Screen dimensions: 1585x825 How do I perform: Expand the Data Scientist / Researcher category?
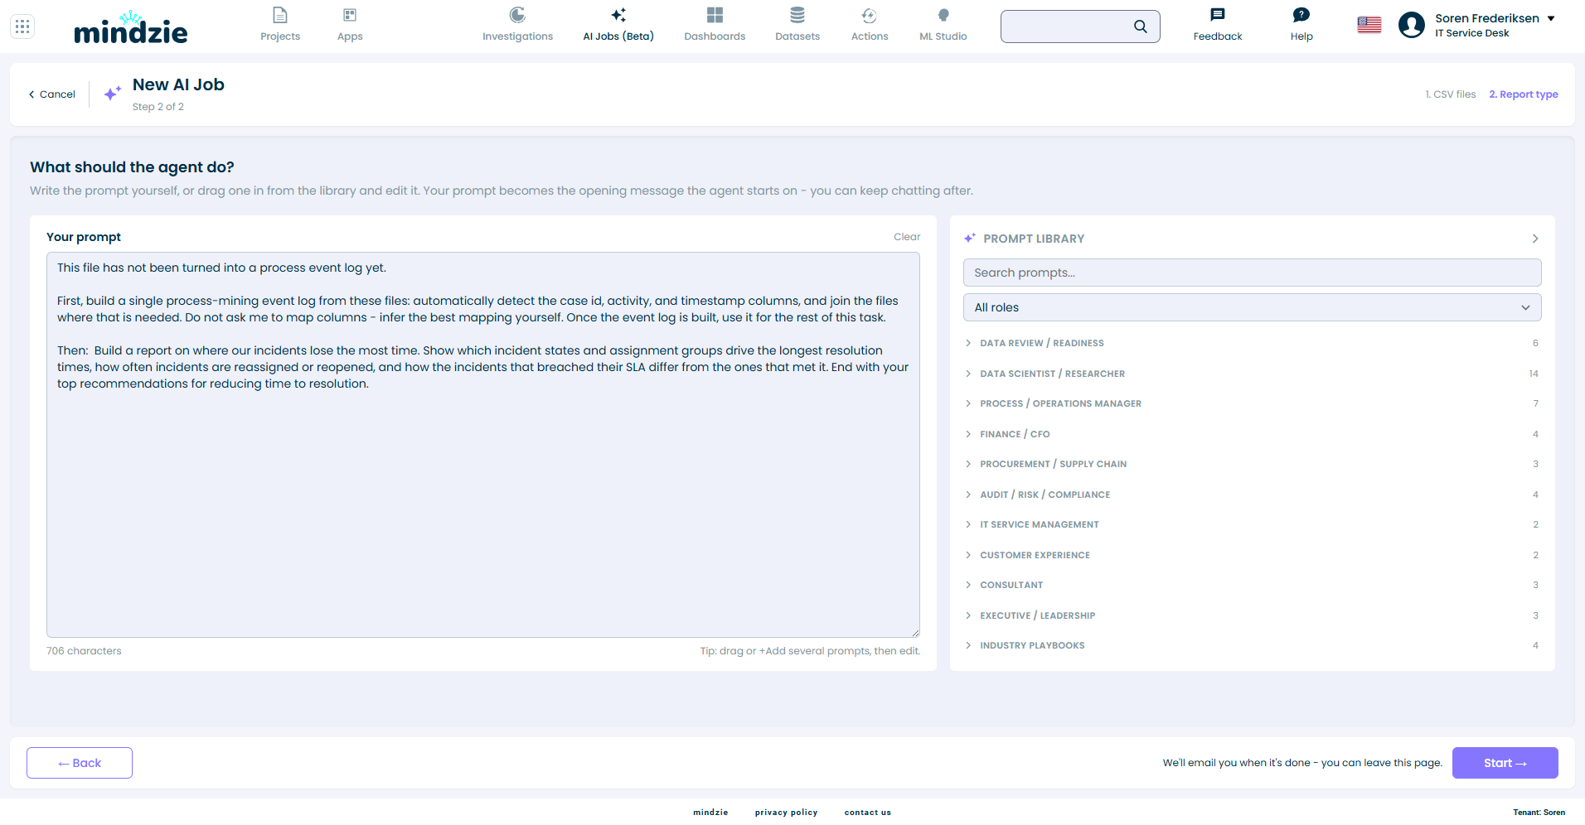click(1252, 374)
